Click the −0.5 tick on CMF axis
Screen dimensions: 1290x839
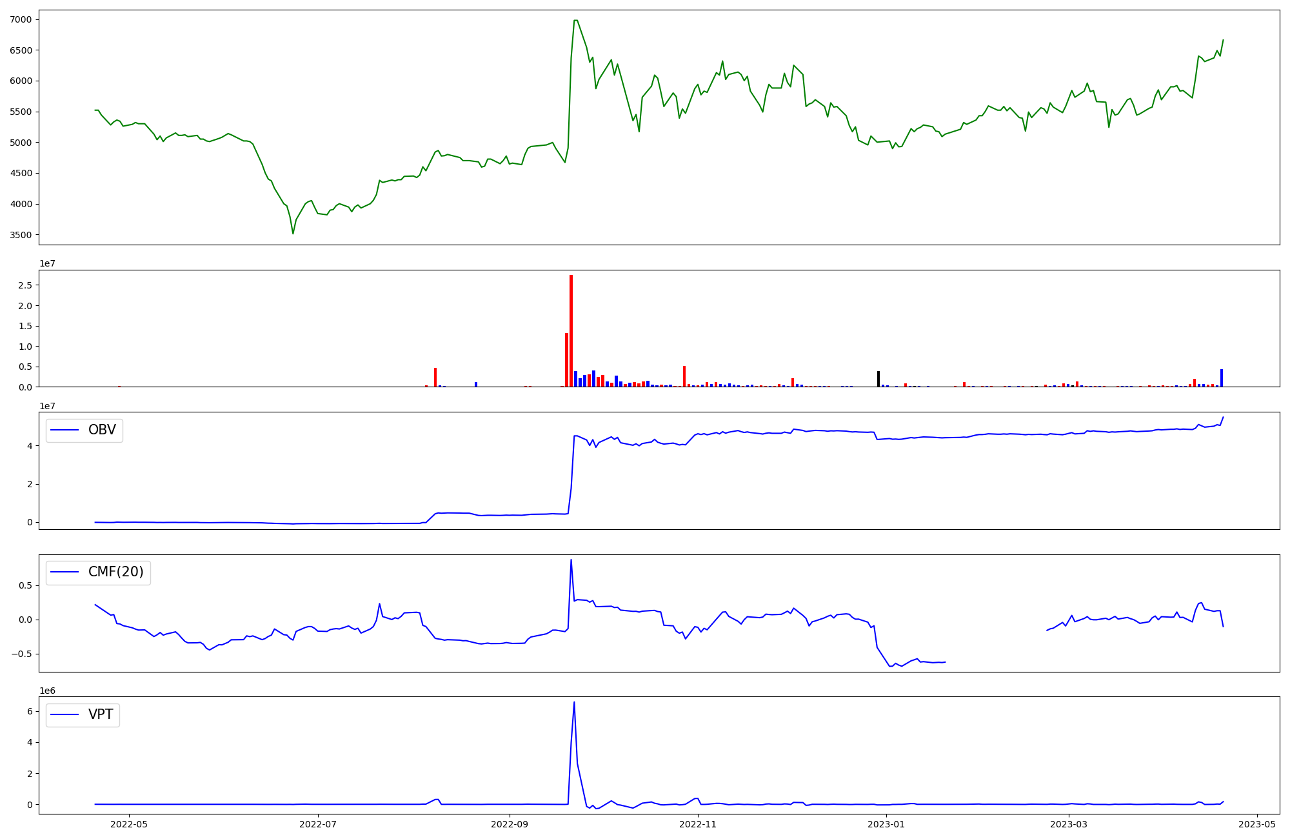point(21,654)
